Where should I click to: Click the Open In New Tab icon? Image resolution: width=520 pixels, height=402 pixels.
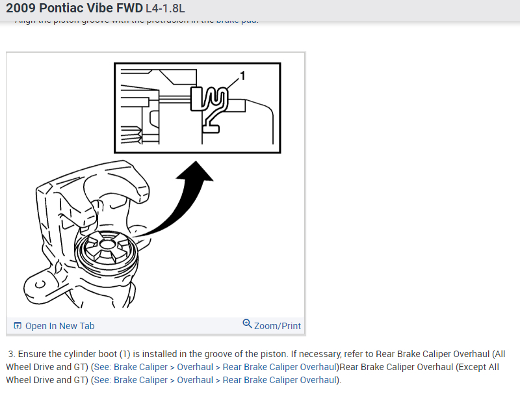18,326
